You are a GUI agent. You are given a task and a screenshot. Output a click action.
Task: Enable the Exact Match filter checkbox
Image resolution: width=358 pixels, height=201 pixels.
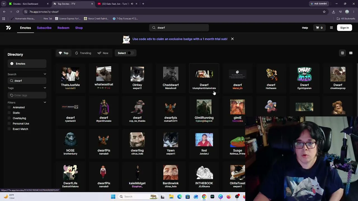click(9, 129)
